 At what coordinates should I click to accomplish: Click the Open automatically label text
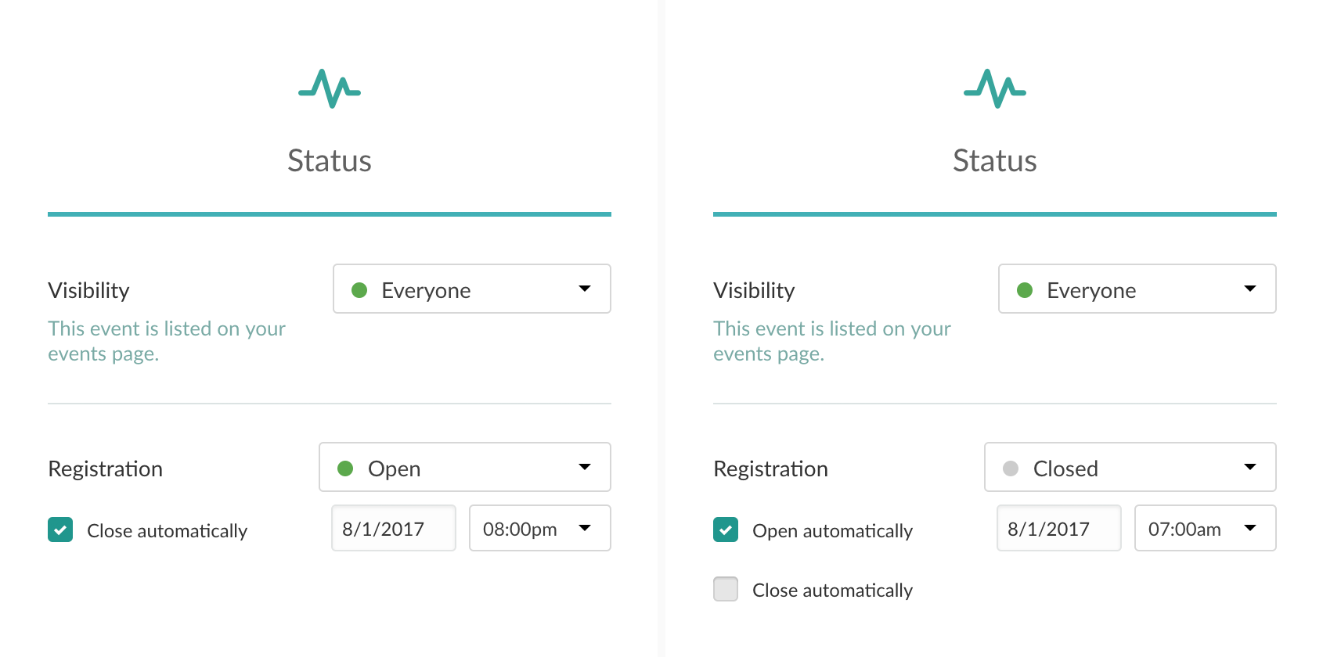[x=832, y=531]
